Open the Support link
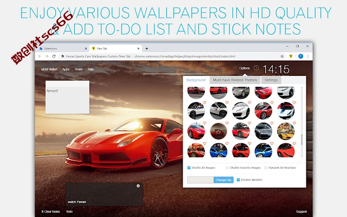Image resolution: width=347 pixels, height=217 pixels. 301,212
